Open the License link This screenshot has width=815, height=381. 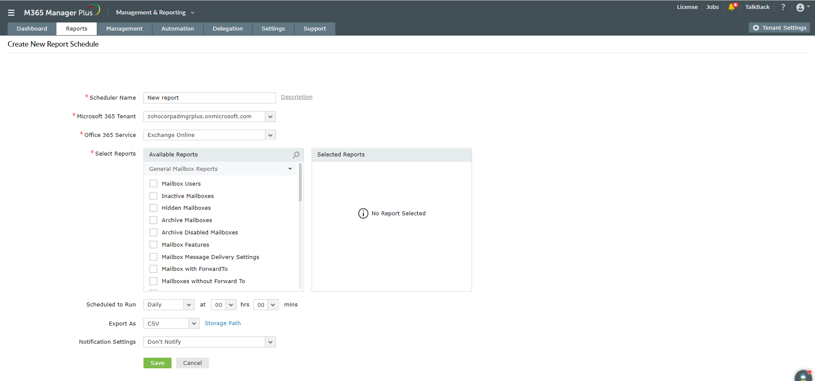tap(687, 7)
